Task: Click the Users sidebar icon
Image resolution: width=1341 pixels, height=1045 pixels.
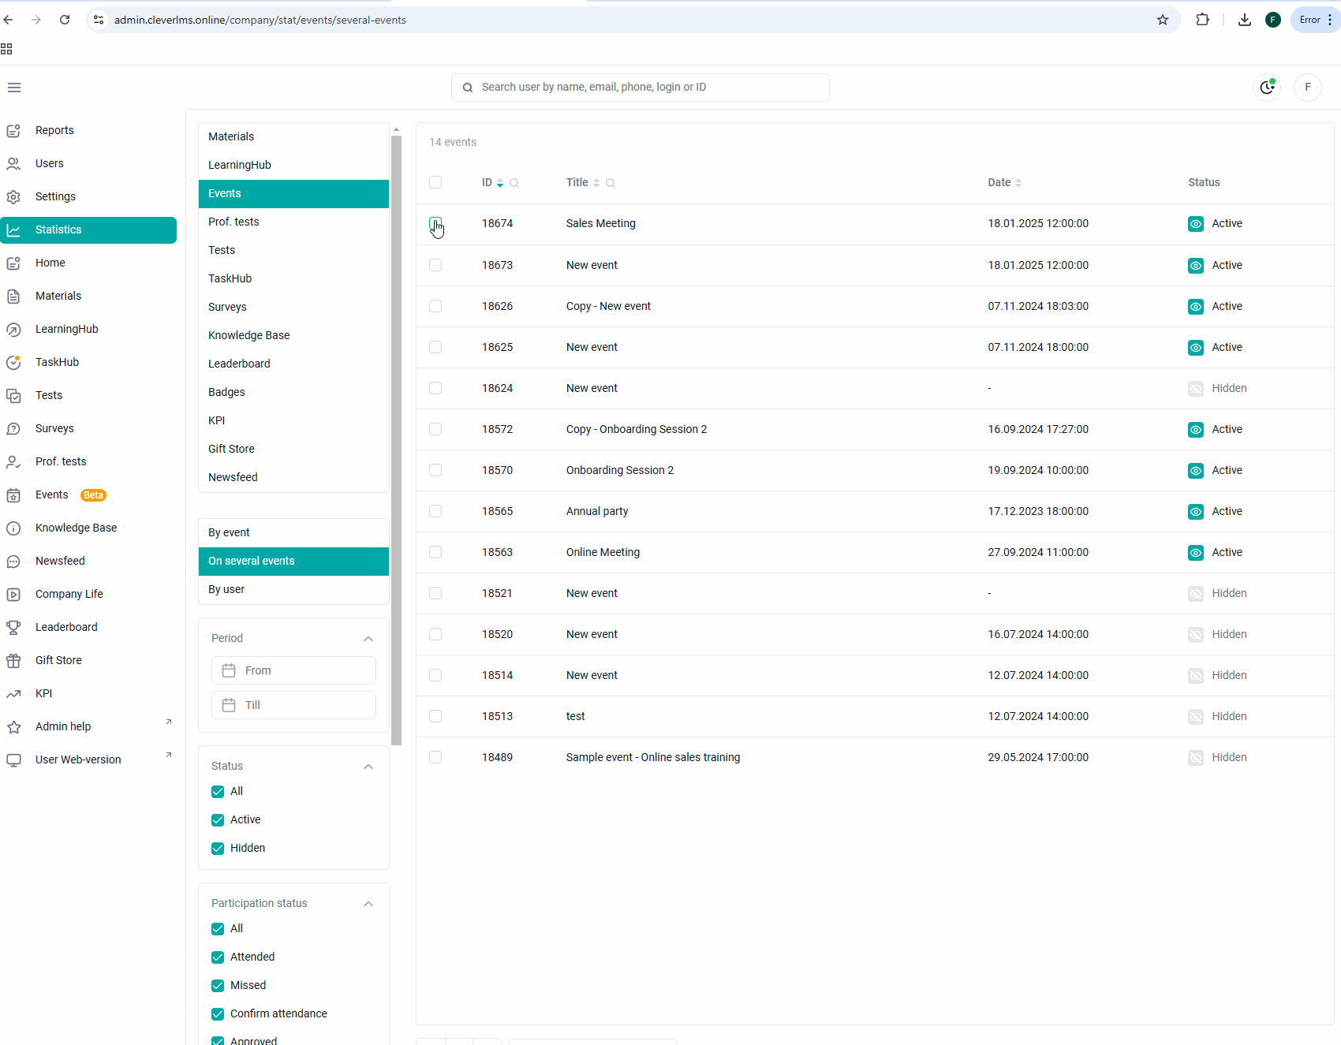Action: coord(13,164)
